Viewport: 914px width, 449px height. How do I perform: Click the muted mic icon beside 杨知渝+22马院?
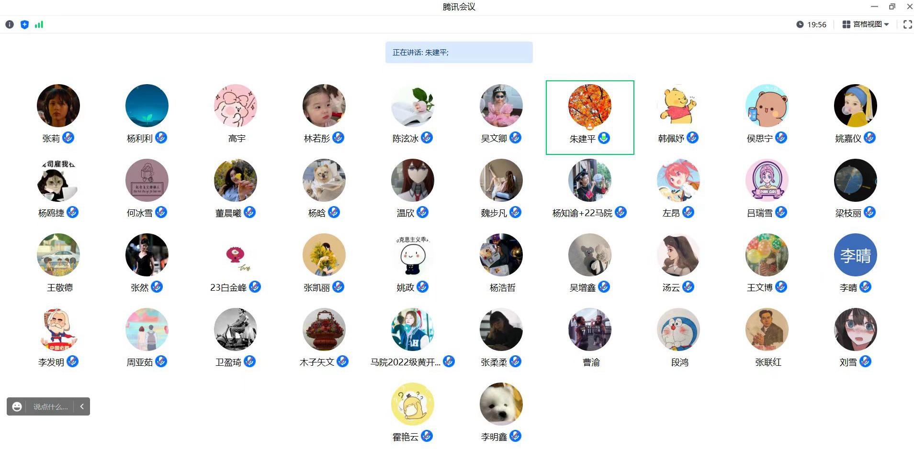click(x=621, y=212)
